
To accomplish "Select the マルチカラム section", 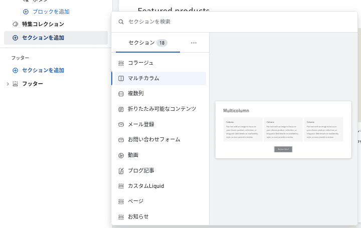I will (160, 79).
